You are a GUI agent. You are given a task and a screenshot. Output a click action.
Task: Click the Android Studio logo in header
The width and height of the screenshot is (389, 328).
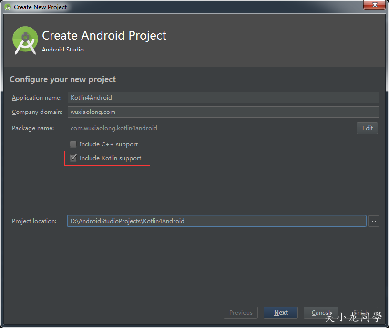click(x=25, y=40)
